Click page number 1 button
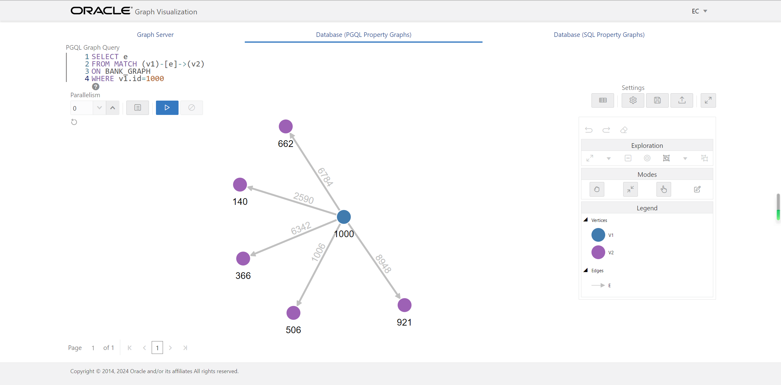 click(157, 348)
